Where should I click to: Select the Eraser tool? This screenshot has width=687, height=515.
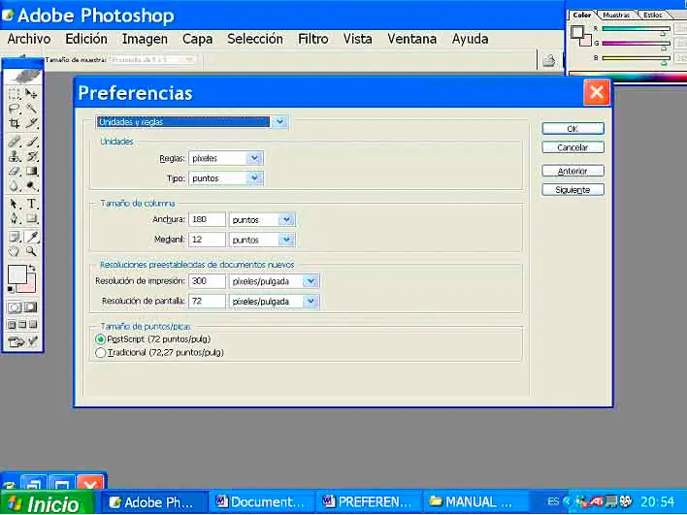(x=14, y=172)
